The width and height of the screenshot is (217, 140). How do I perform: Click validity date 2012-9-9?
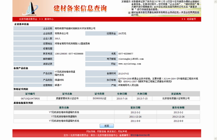pyautogui.click(x=178, y=121)
